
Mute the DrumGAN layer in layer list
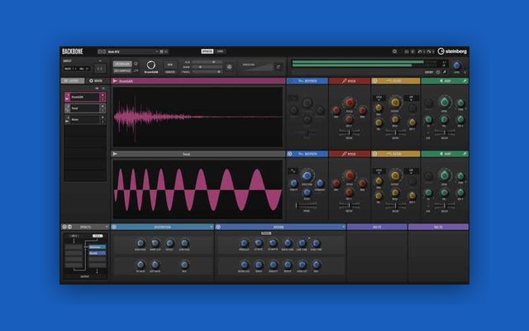102,95
